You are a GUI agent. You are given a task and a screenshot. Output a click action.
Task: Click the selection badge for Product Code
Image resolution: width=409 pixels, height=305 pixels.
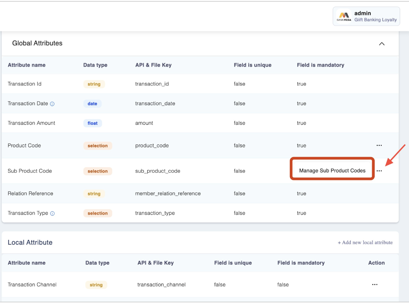tap(97, 146)
